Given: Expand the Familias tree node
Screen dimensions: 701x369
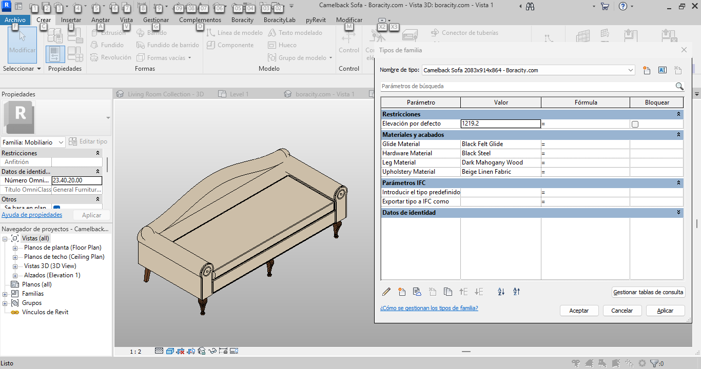Looking at the screenshot, I should [5, 294].
